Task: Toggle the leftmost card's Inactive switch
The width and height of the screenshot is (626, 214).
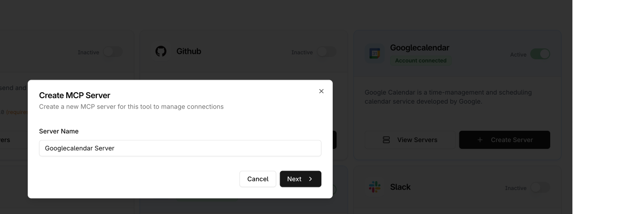Action: (x=113, y=52)
